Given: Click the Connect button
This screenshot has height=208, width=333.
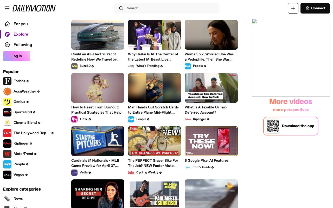Looking at the screenshot, I should pyautogui.click(x=315, y=8).
